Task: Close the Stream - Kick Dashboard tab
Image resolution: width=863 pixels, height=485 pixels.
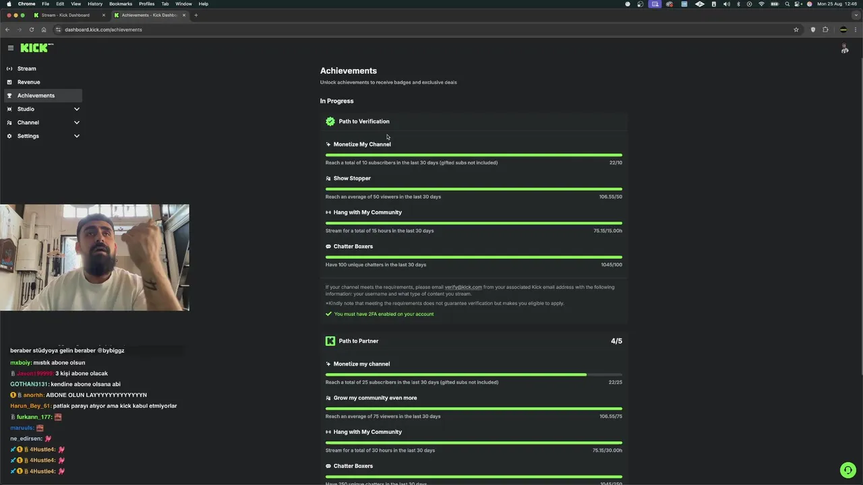Action: coord(103,15)
